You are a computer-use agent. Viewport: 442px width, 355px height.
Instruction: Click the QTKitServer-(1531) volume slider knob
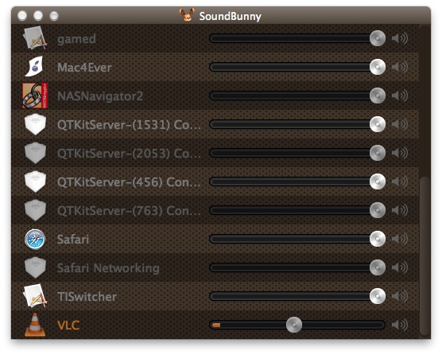378,124
